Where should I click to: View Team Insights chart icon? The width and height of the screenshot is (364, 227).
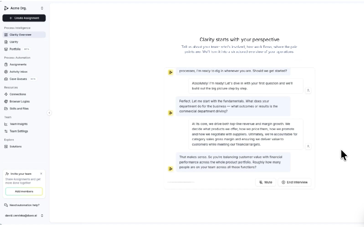coord(6,124)
